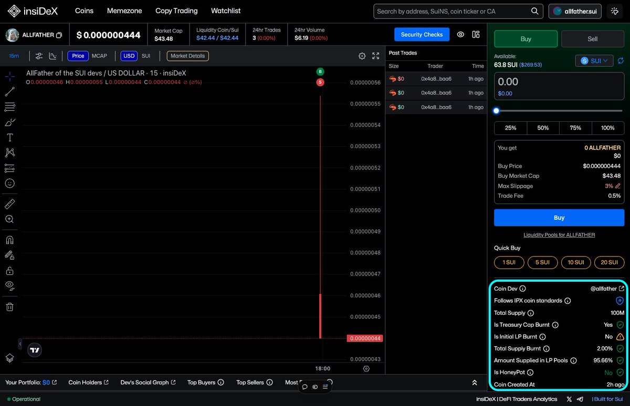The height and width of the screenshot is (406, 630).
Task: Open the Watchlist page
Action: click(226, 10)
